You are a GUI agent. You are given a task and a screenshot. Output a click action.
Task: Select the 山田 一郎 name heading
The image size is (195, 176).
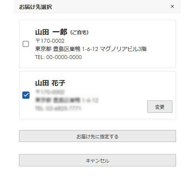pos(51,32)
